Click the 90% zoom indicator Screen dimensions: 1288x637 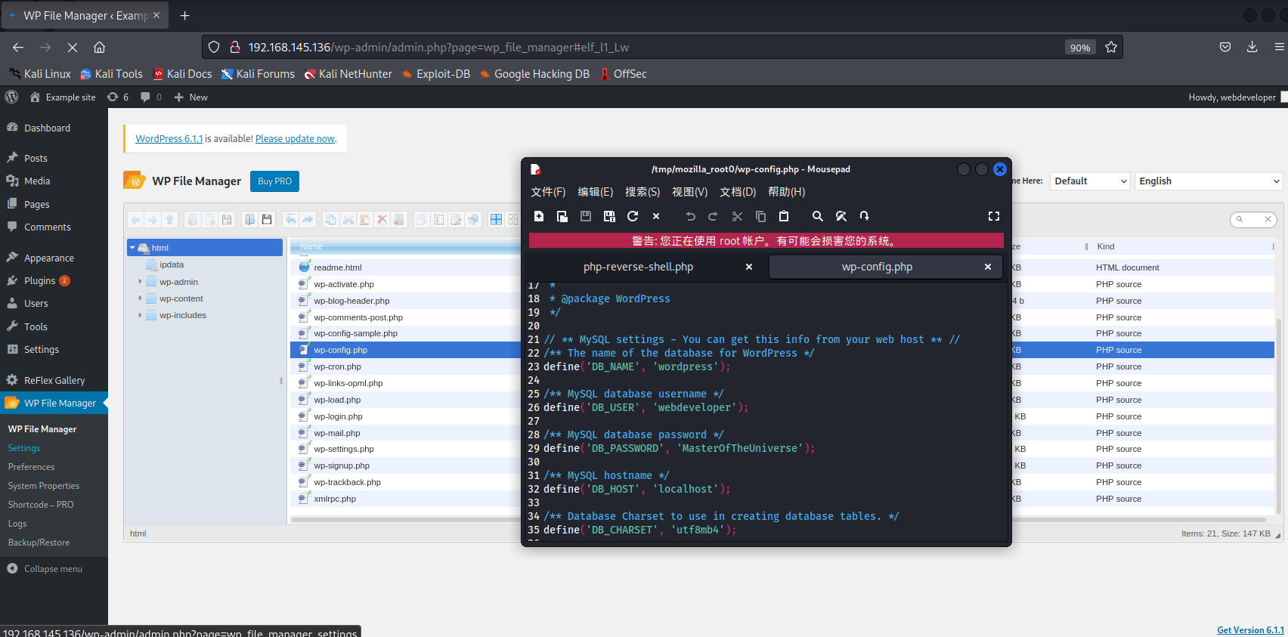point(1079,47)
